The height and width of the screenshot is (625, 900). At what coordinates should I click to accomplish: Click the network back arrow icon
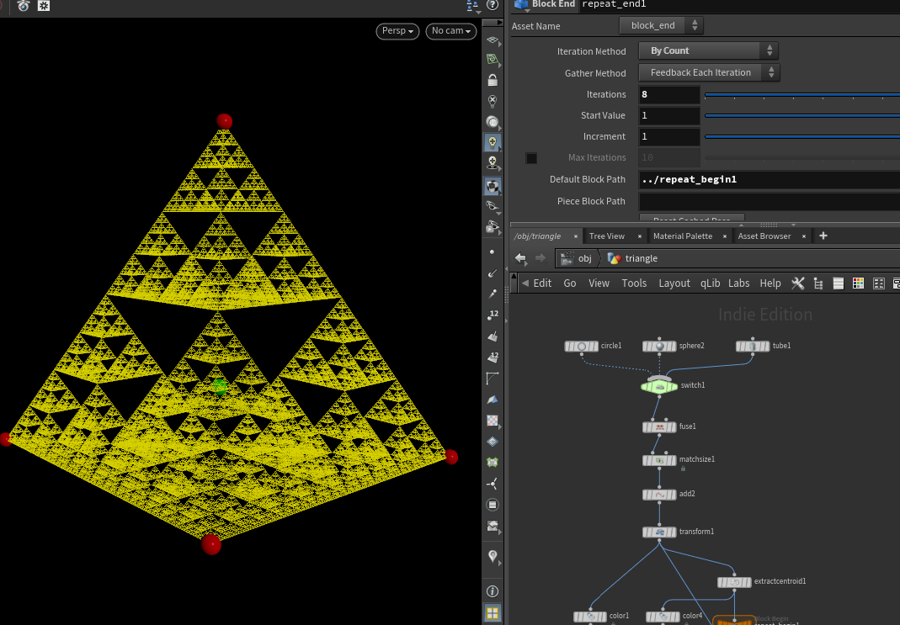[x=521, y=258]
